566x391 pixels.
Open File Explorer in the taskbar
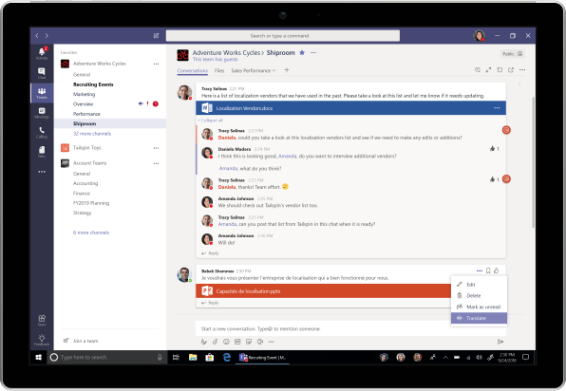tap(193, 358)
